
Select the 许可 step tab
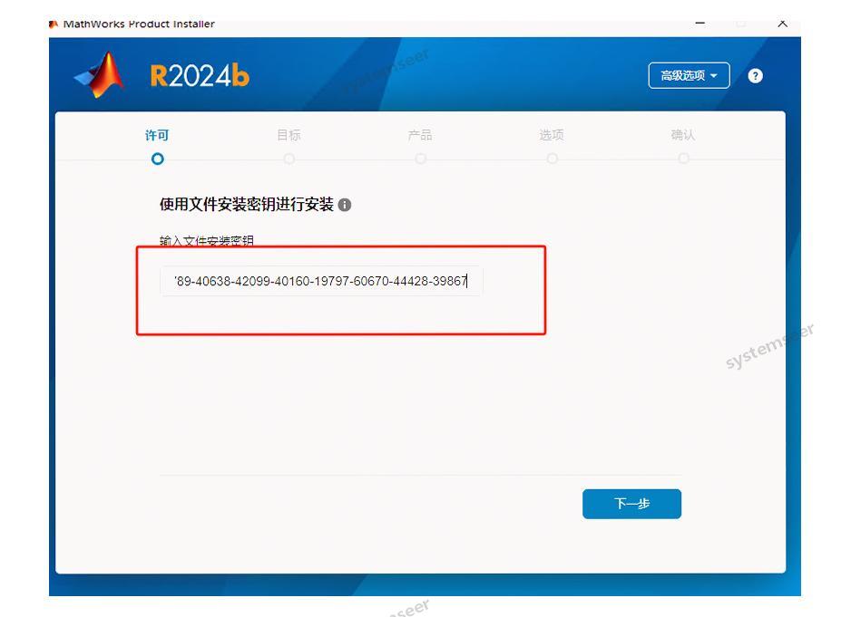[x=157, y=135]
